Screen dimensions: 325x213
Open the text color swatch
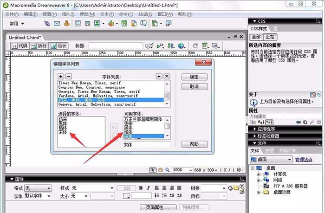pos(126,195)
